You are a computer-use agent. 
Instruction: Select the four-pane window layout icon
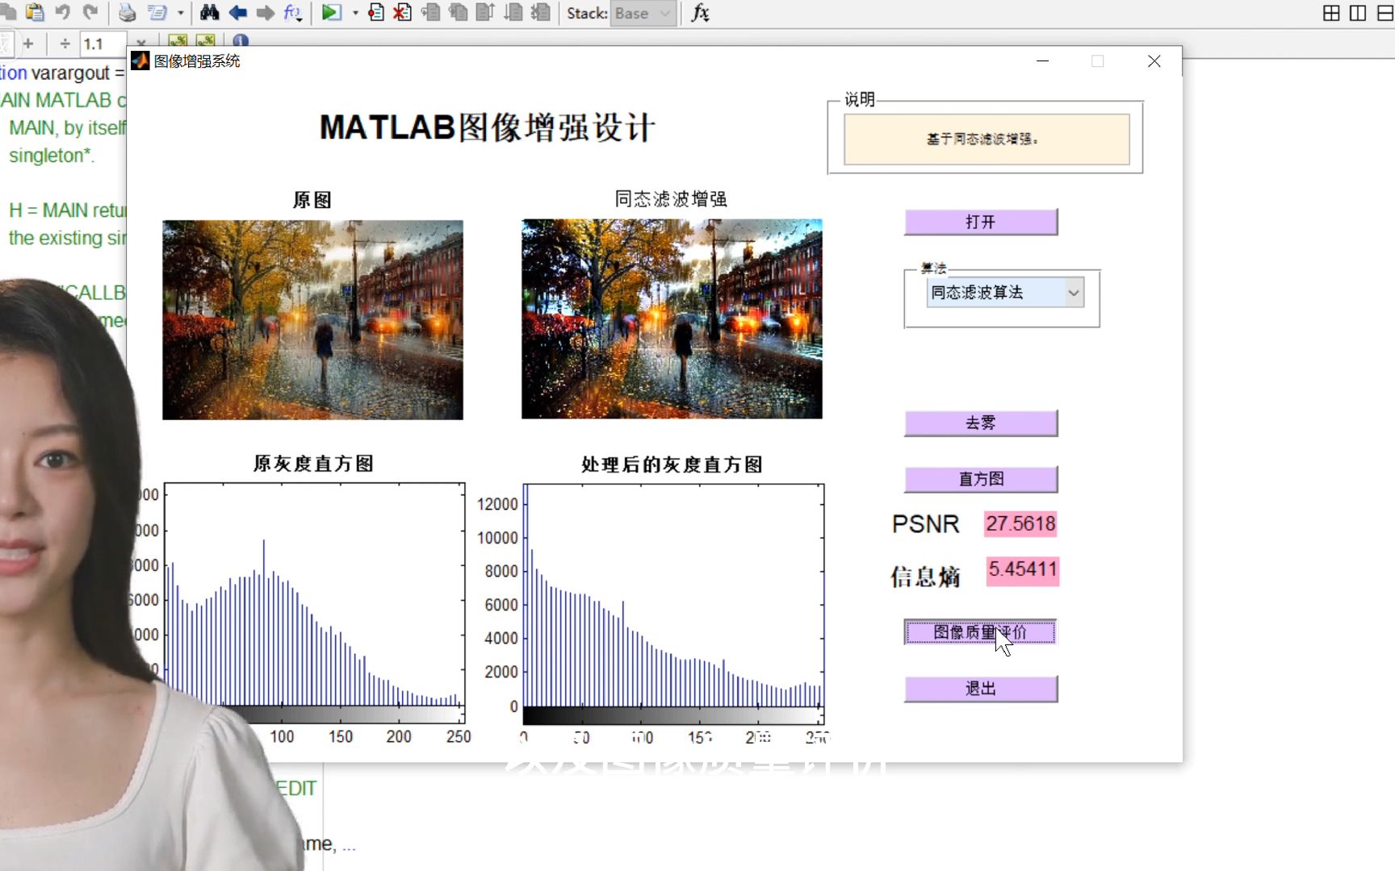[x=1330, y=13]
